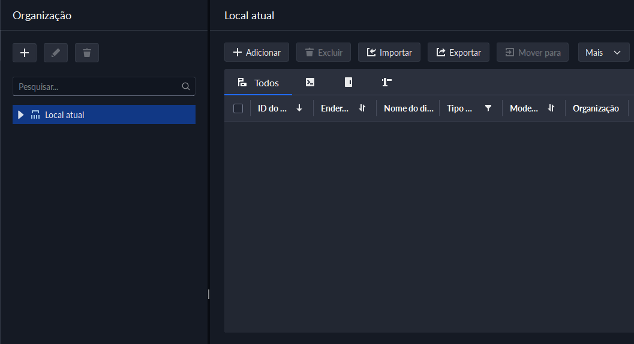Focus the Pesquisar search field

tap(96, 86)
